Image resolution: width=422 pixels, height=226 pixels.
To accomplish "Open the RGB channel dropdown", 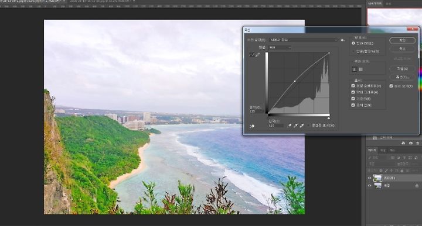I will pos(280,47).
